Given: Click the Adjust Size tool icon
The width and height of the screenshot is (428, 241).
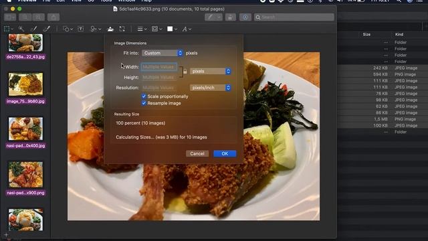Looking at the screenshot, I should coord(122,29).
